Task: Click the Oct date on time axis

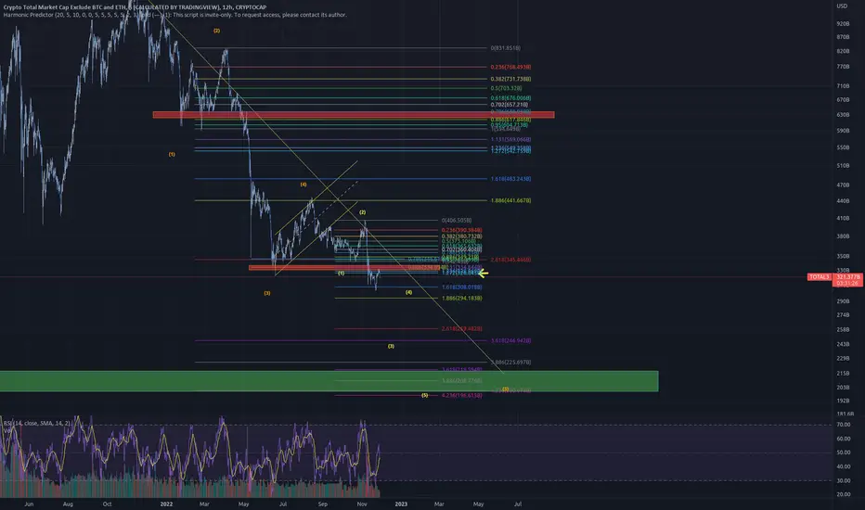Action: pyautogui.click(x=107, y=504)
